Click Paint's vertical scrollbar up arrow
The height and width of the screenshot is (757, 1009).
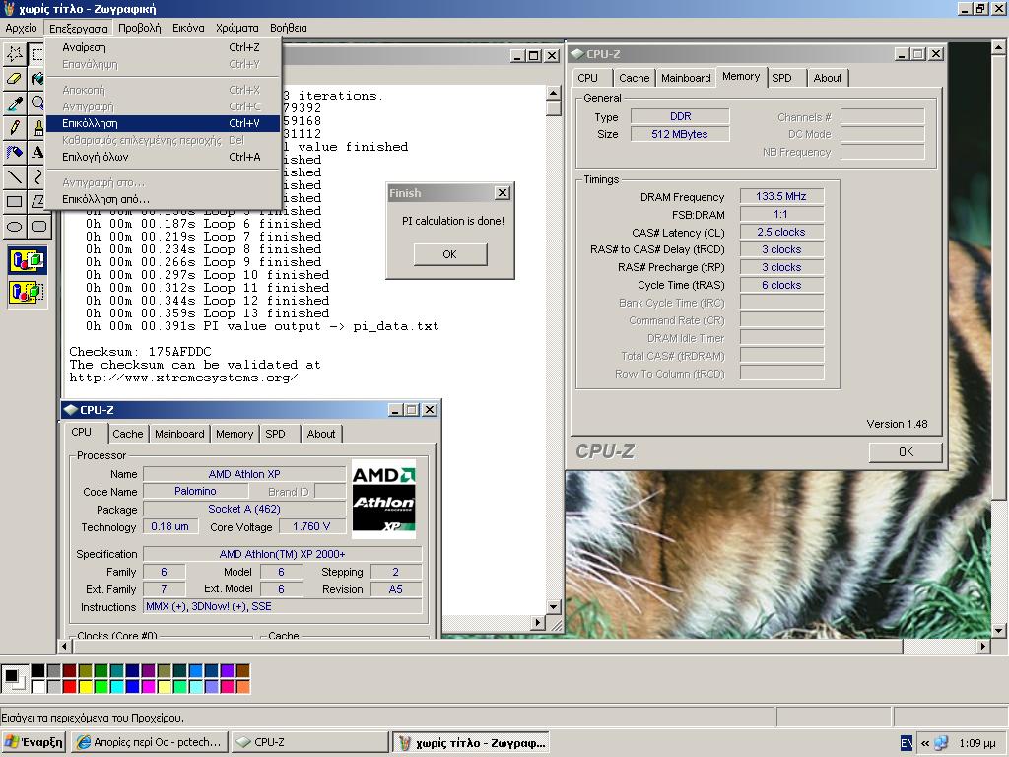(999, 47)
